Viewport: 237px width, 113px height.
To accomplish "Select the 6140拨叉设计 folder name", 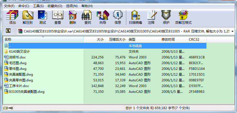I will (19, 51).
